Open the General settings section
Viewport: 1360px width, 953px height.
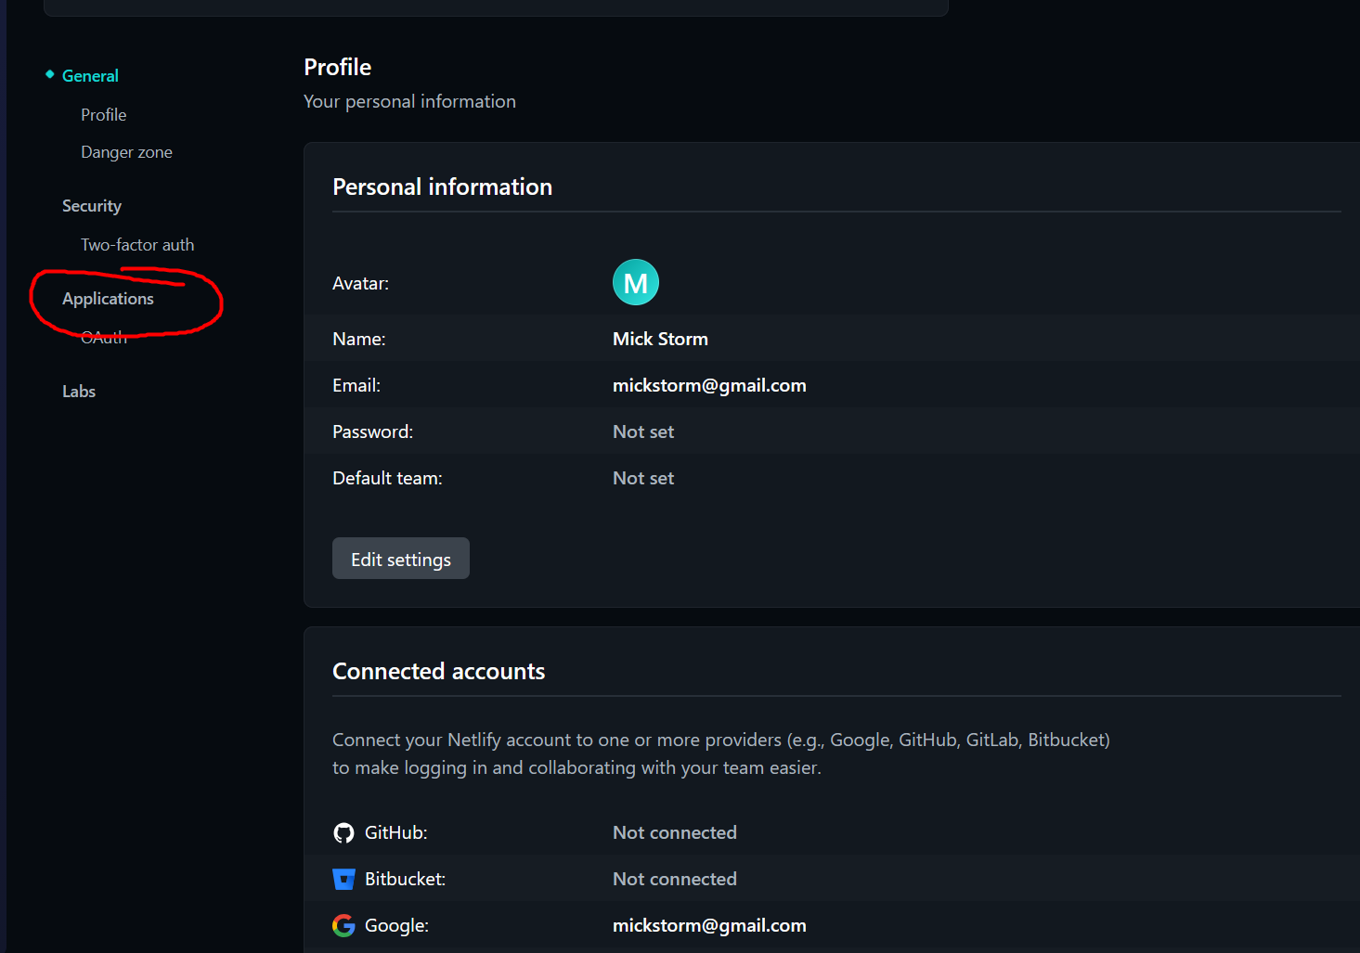click(90, 76)
